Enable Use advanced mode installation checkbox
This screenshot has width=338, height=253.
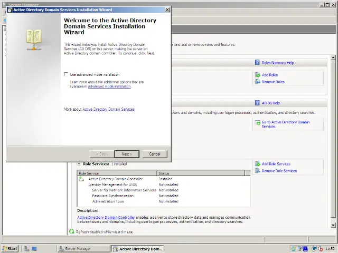(x=66, y=75)
